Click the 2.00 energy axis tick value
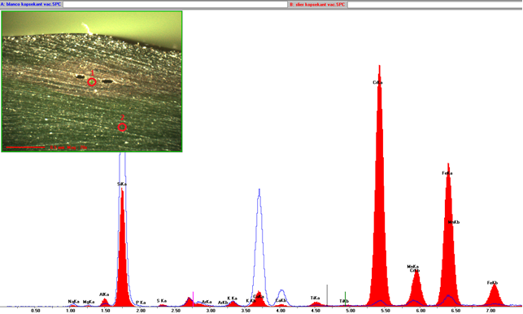This screenshot has height=314, width=523. click(x=141, y=311)
